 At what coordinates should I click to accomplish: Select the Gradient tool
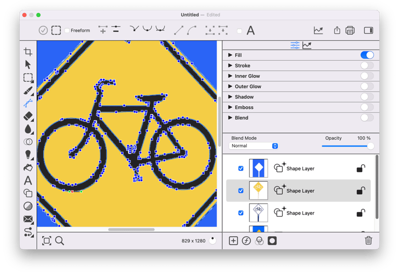tap(28, 206)
